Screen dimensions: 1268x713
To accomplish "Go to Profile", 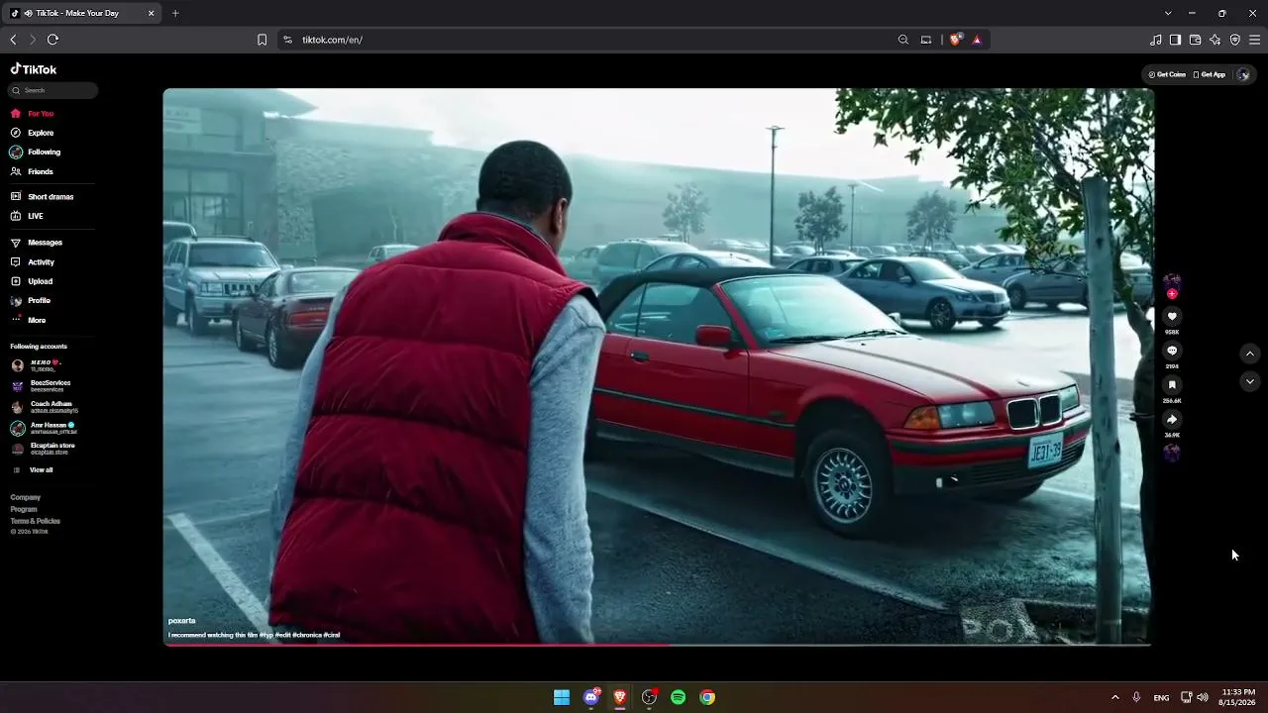I will pos(30,300).
